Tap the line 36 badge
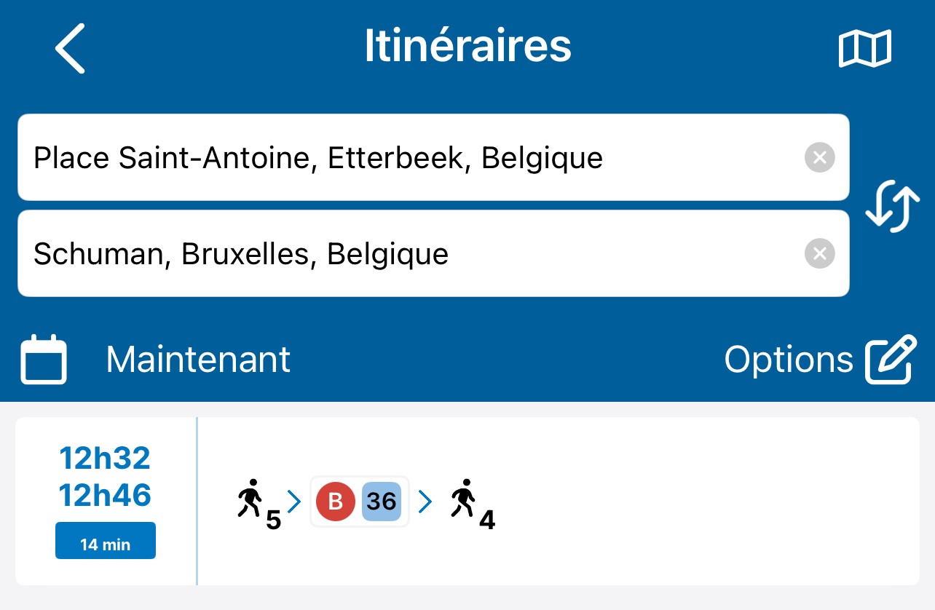The width and height of the screenshot is (935, 610). pos(382,501)
